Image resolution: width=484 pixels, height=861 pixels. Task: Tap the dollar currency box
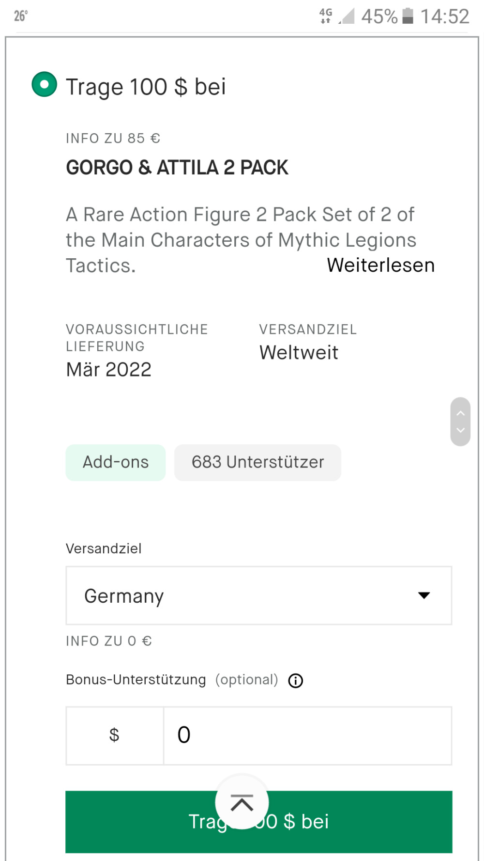click(x=115, y=736)
